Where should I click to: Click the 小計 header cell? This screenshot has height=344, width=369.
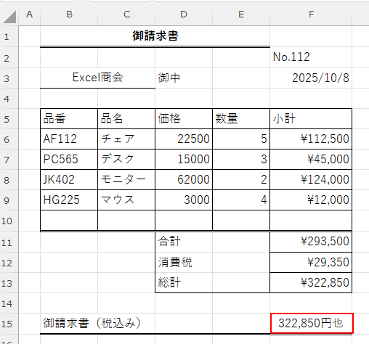[x=311, y=119]
